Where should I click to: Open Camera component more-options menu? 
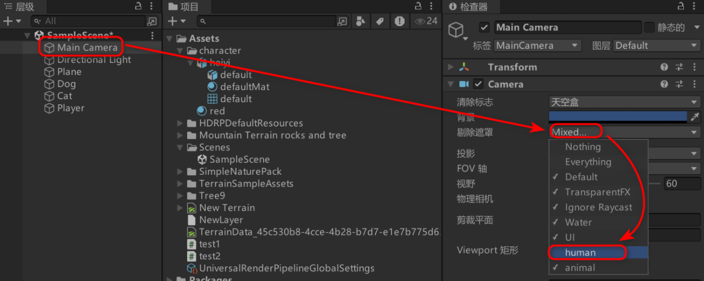[695, 84]
